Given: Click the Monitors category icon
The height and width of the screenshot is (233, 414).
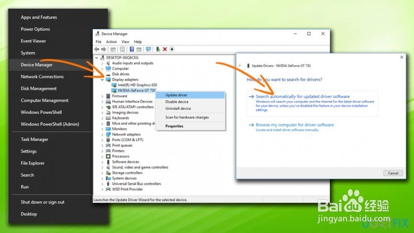Looking at the screenshot, I should pos(108,129).
